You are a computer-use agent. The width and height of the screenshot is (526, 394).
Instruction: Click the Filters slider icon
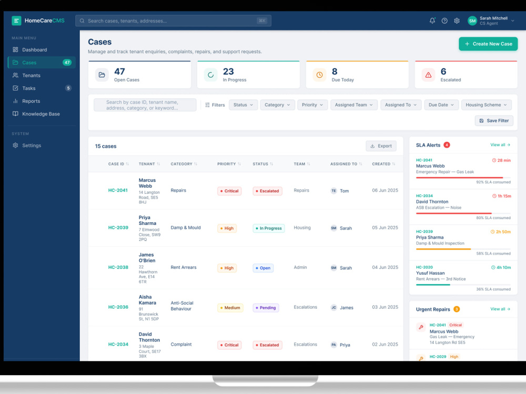207,105
